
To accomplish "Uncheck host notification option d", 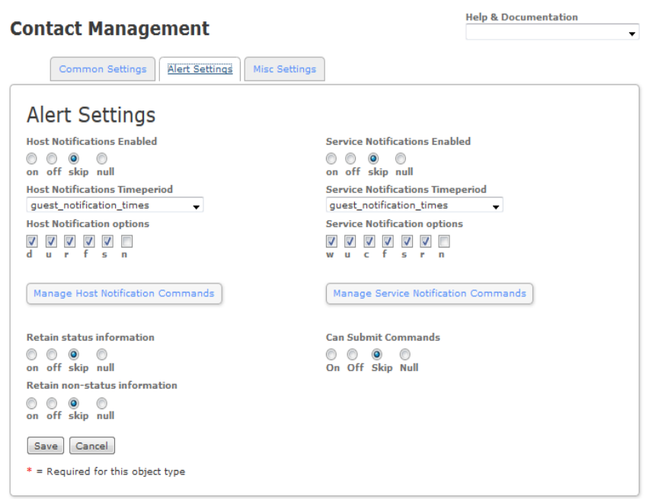I will coord(32,242).
